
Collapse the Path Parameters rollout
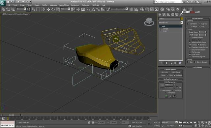[170, 82]
